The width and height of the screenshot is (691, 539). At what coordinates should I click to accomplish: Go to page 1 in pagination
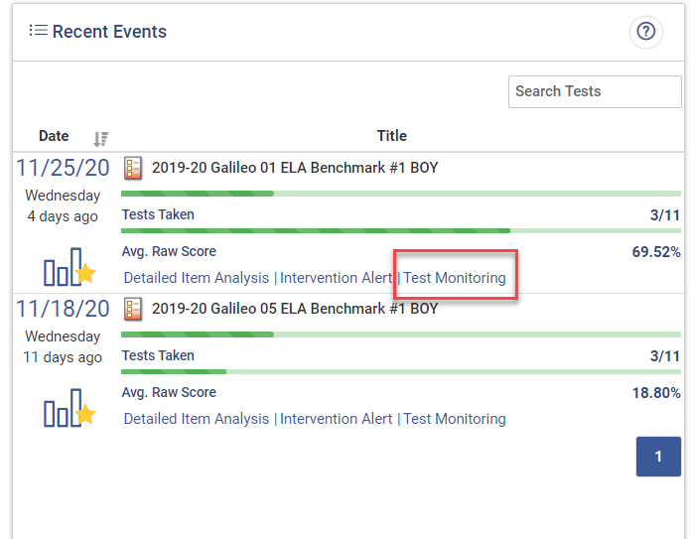657,457
